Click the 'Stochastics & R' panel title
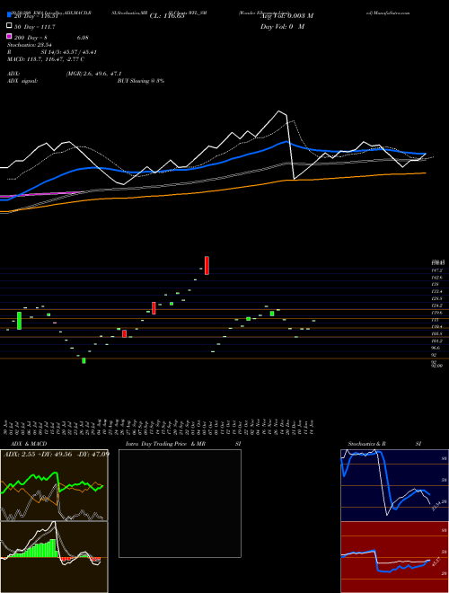Screen dimensions: 449x593 click(x=366, y=444)
